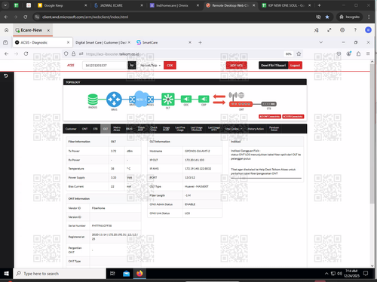
Task: Open Firefox list all tabs chevron
Action: [321, 42]
